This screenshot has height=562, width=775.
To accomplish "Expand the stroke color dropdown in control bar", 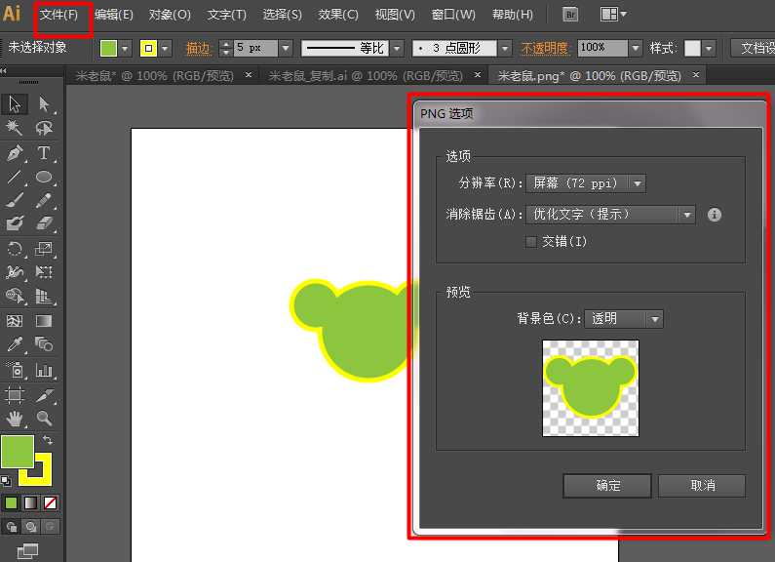I will pos(165,49).
